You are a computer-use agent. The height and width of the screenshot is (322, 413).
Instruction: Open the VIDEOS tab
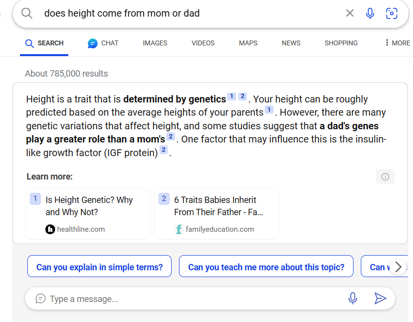[x=203, y=43]
